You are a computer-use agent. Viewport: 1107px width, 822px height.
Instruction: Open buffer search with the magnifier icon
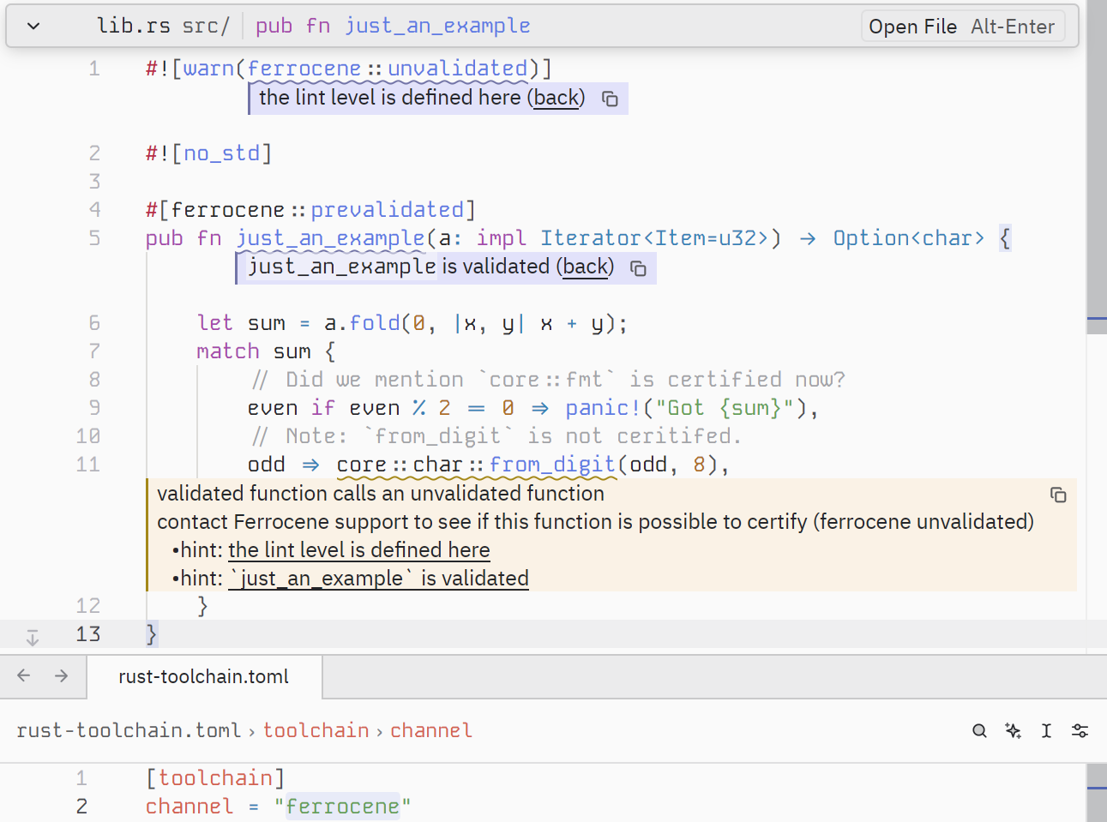click(979, 730)
